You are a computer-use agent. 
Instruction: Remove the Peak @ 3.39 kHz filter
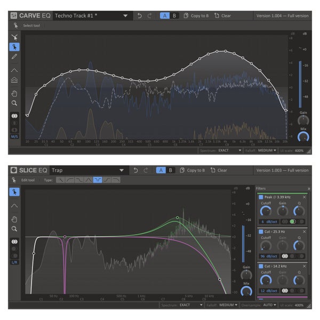[x=305, y=197]
